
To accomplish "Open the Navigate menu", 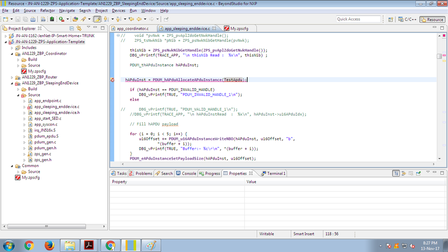I will tap(67, 11).
